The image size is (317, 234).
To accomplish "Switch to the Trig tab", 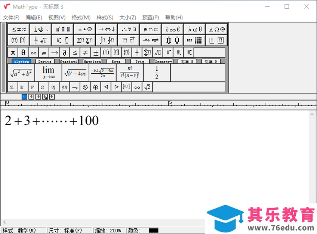I will click(x=140, y=61).
